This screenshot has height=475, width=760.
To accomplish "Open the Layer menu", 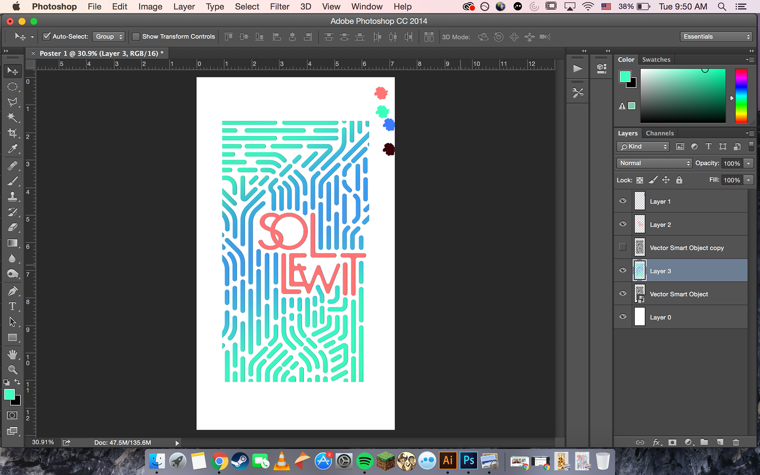I will pyautogui.click(x=184, y=7).
